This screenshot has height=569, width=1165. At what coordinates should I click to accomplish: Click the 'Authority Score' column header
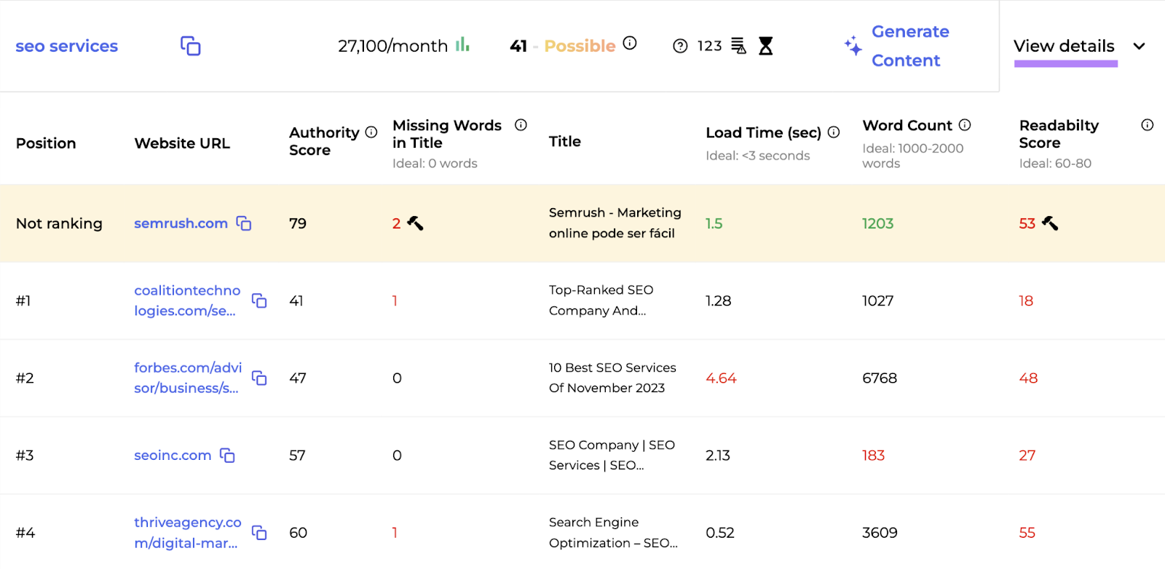click(x=324, y=141)
